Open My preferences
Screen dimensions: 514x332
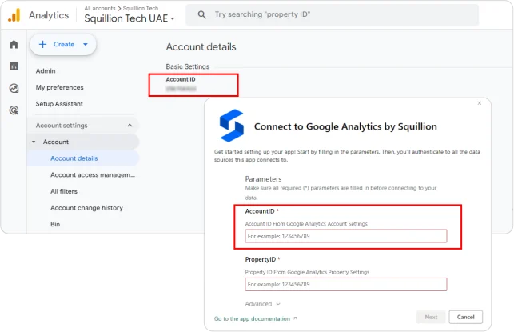(x=60, y=87)
